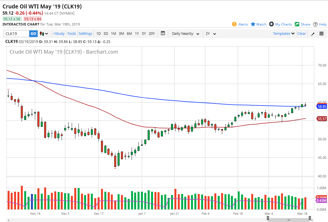
Task: Click the Alerts bell icon
Action: point(234,24)
